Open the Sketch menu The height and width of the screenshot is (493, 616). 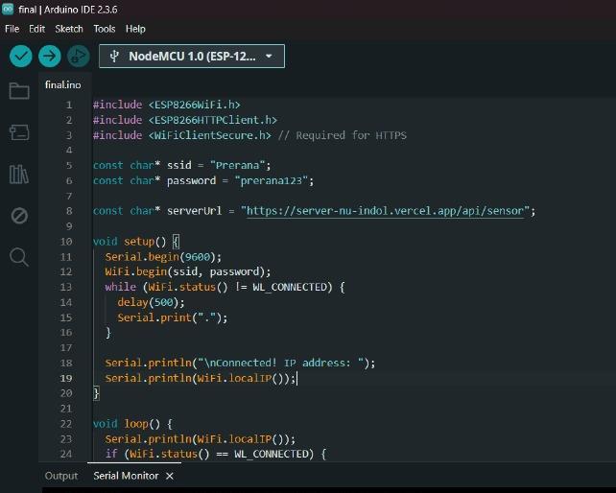click(69, 29)
